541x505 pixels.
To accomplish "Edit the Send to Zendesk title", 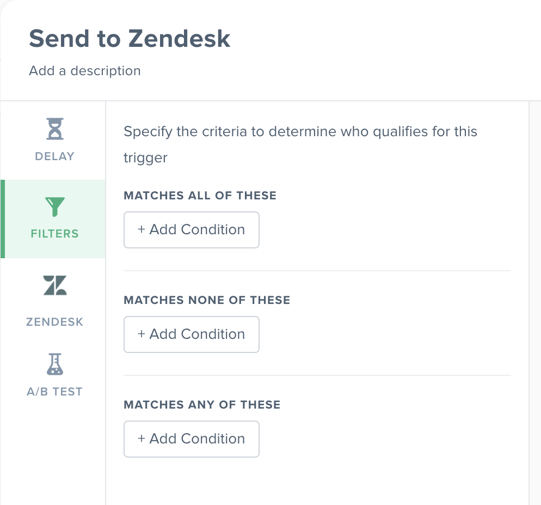I will point(130,38).
